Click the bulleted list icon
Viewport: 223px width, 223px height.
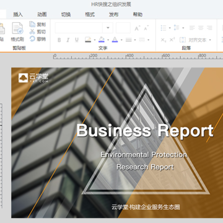tap(164, 28)
